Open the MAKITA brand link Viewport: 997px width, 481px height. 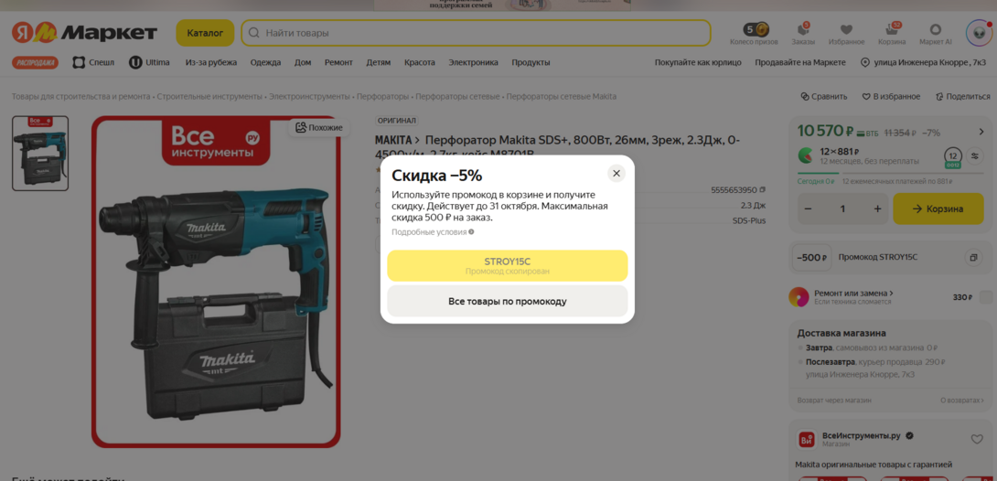point(397,140)
